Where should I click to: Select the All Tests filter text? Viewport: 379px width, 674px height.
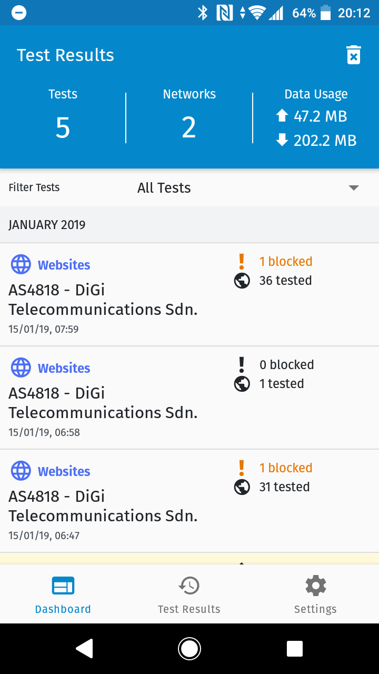164,188
